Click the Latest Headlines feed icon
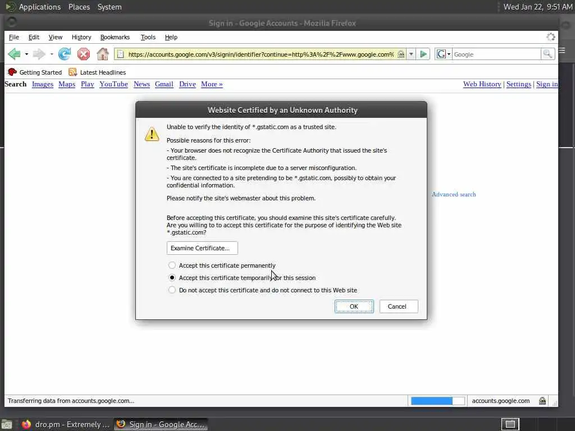 point(72,72)
